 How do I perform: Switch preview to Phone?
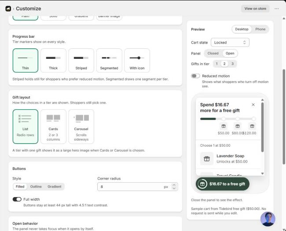tap(260, 29)
